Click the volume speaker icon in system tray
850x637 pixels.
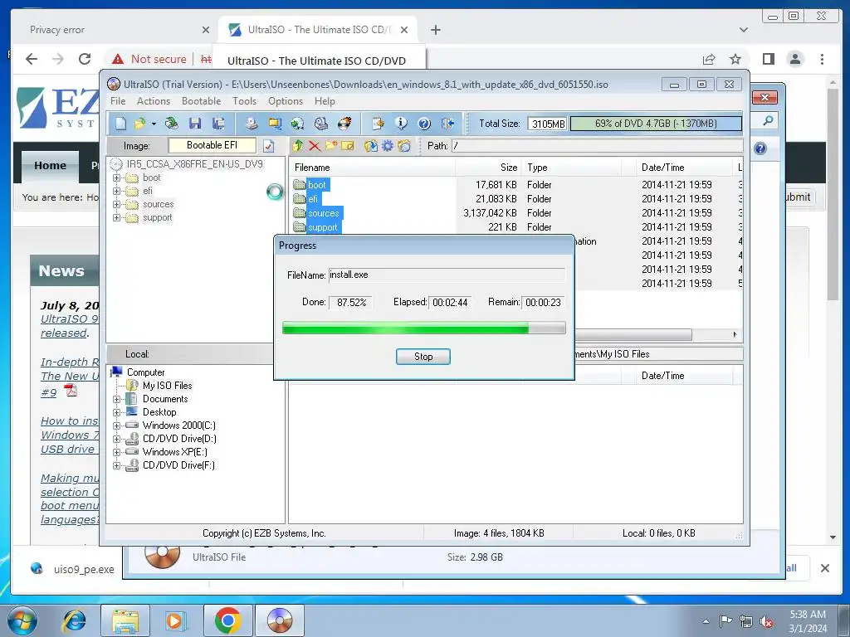pyautogui.click(x=766, y=622)
